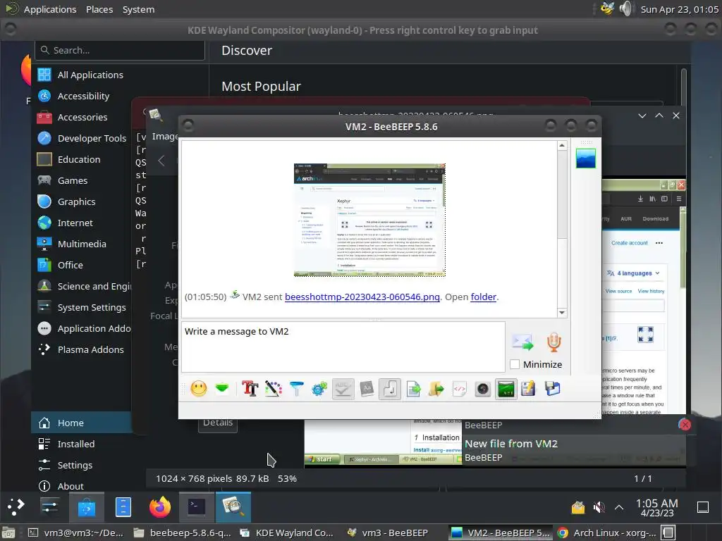Launch Firefox from the KDE taskbar
The image size is (722, 541).
point(160,507)
